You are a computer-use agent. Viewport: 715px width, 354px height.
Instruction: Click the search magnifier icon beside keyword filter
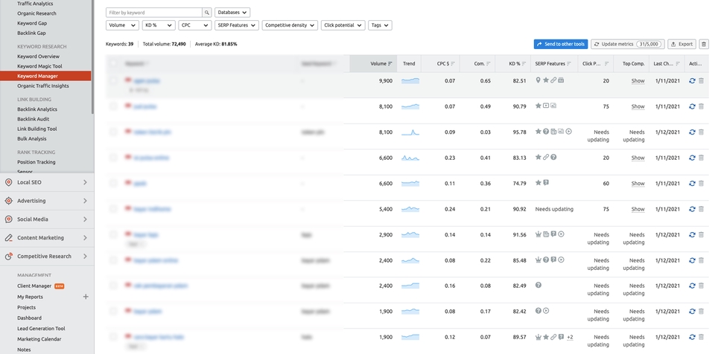pyautogui.click(x=207, y=13)
